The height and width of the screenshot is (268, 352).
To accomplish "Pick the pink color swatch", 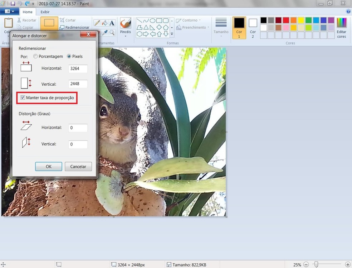I will point(286,28).
